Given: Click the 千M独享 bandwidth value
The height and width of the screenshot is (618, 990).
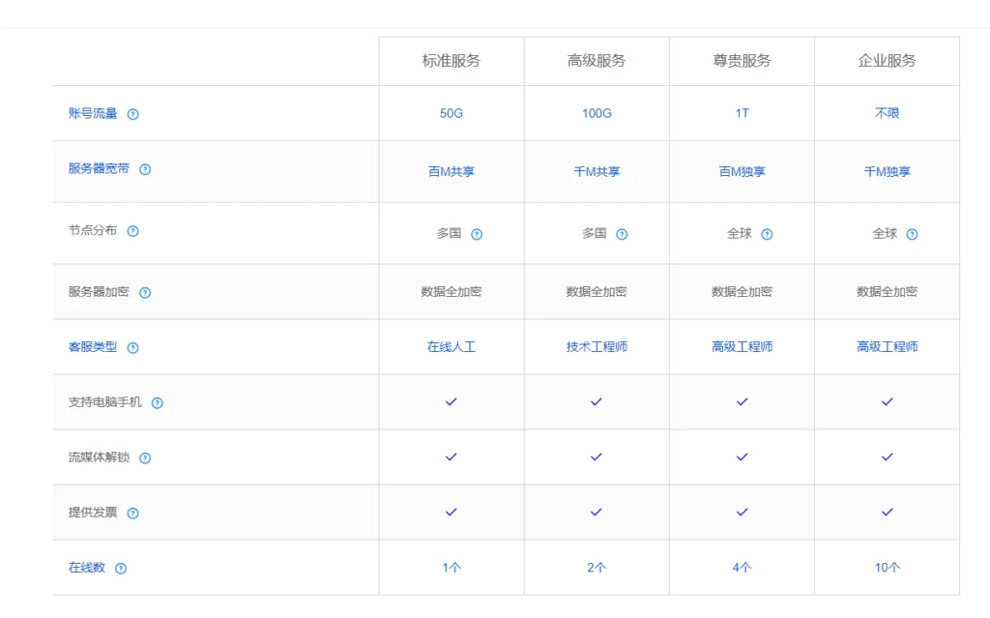Looking at the screenshot, I should pos(887,172).
